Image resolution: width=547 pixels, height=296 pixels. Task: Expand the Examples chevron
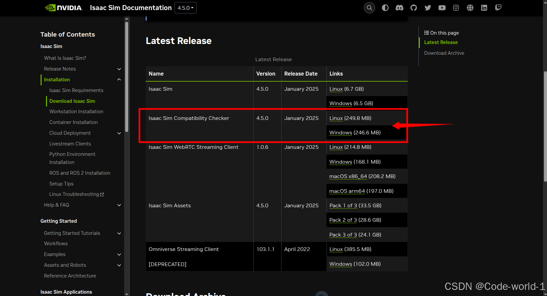point(119,254)
